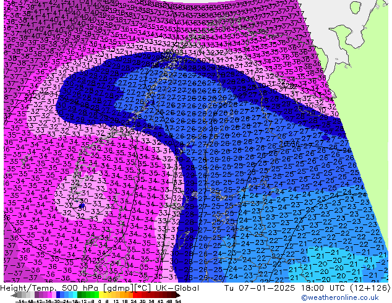The image size is (392, 303).
Task: Click the magenta swatch in the color legend
Action: pyautogui.click(x=49, y=295)
